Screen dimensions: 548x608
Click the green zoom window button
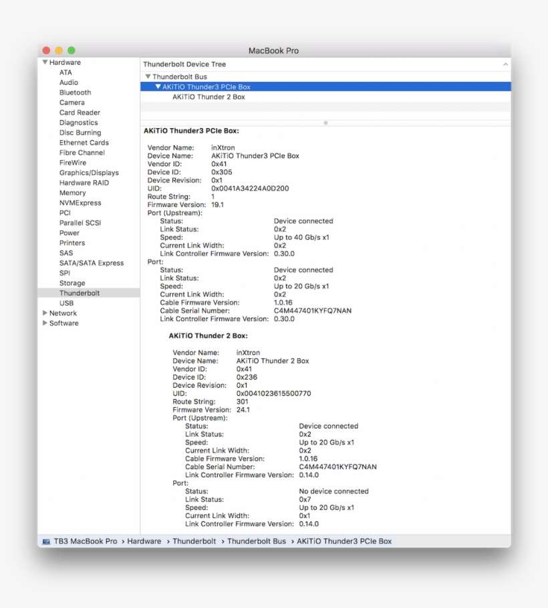[x=72, y=51]
